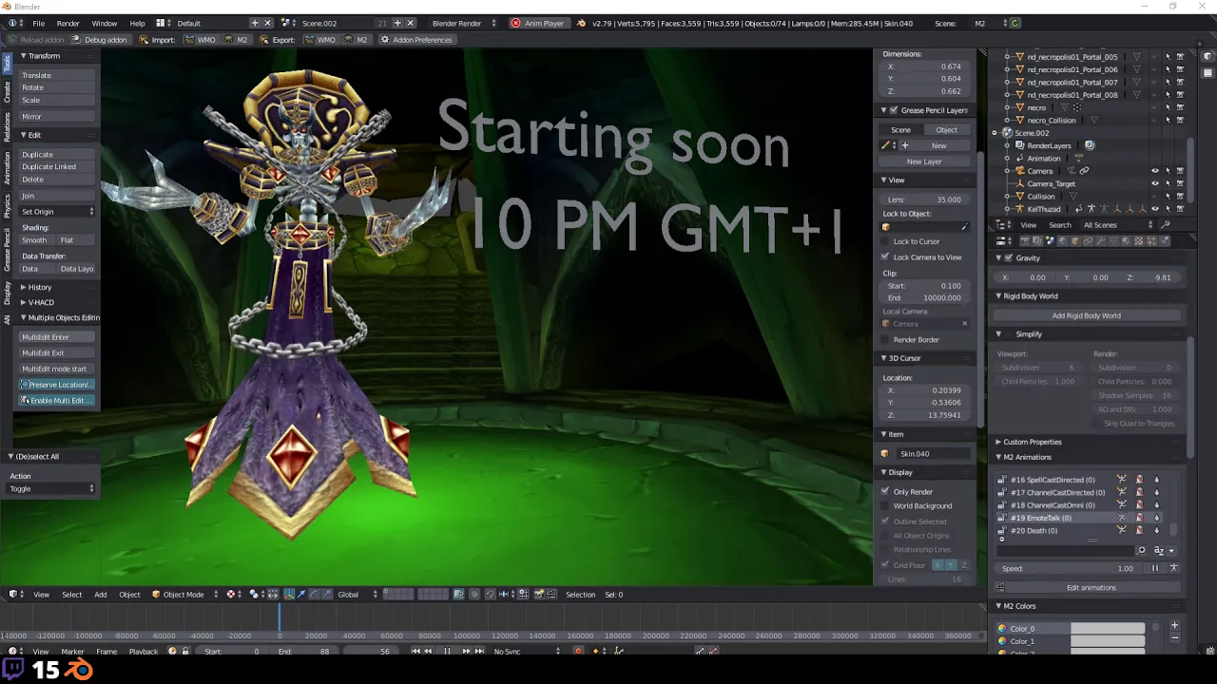The height and width of the screenshot is (684, 1217).
Task: Click the selectable arrow icon for necro_Collision
Action: tap(1168, 120)
